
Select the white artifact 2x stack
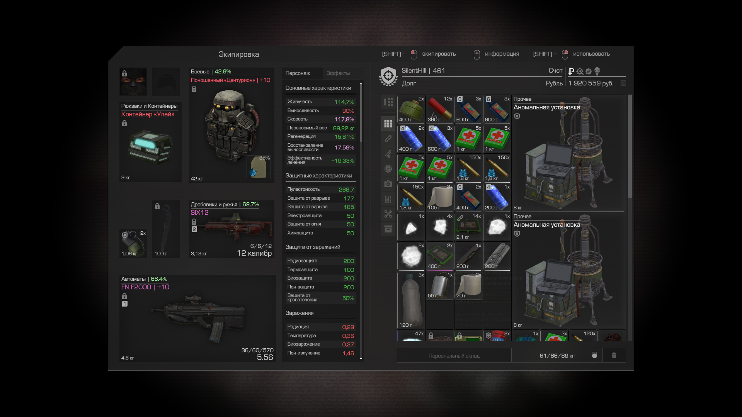(411, 256)
